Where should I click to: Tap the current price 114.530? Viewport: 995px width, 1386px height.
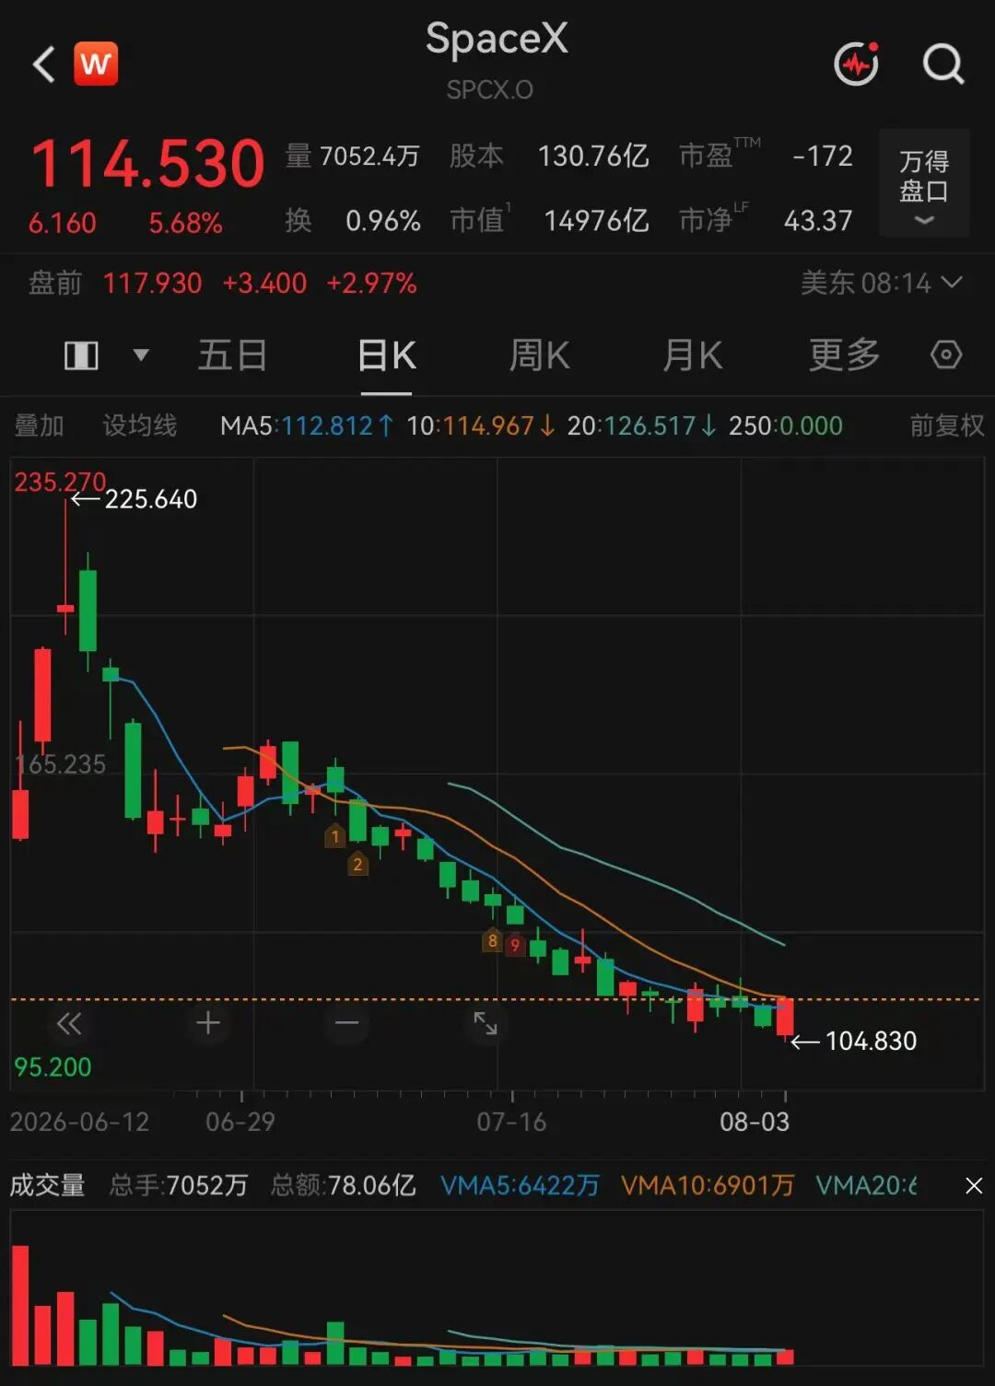click(147, 164)
